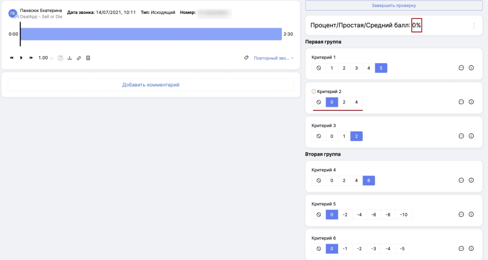Screen dimensions: 488x260
Task: Click Добавить комментарий button
Action: [x=151, y=85]
